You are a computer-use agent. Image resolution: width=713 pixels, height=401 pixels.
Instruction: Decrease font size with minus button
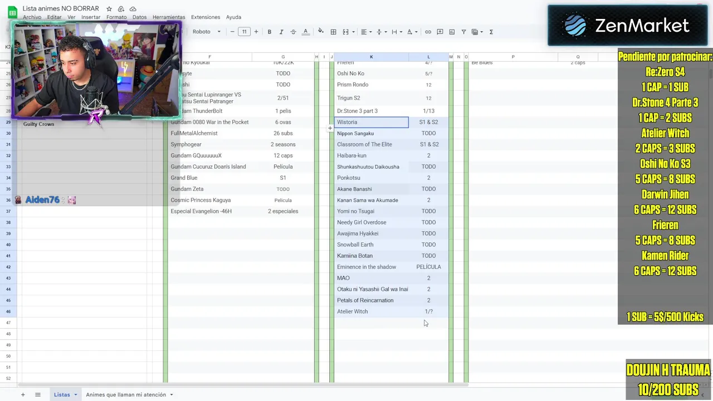232,32
